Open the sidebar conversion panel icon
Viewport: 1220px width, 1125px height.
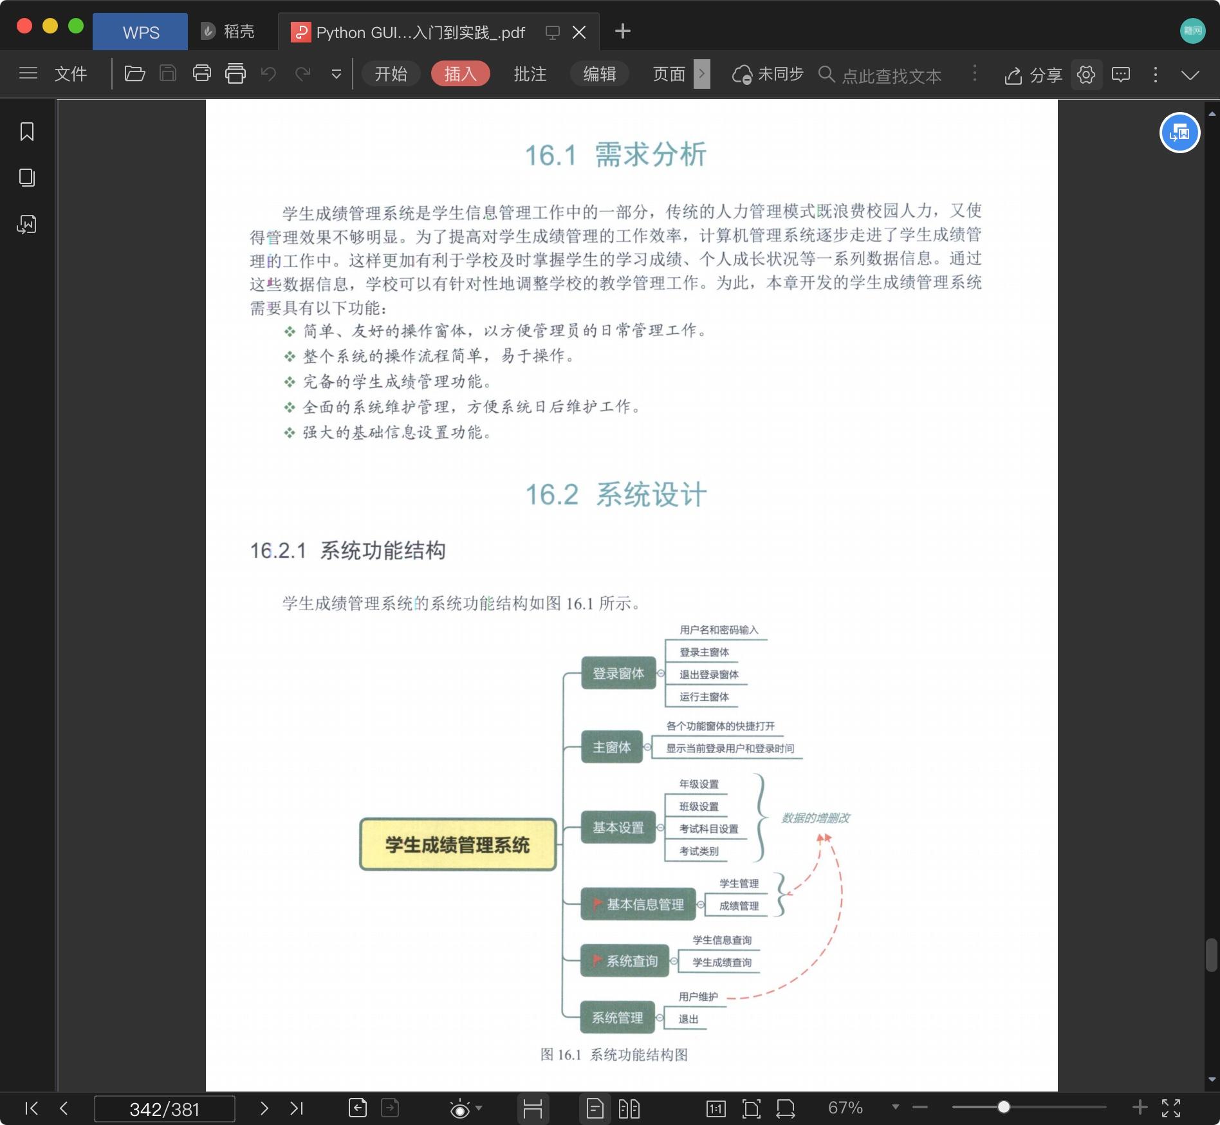coord(27,224)
